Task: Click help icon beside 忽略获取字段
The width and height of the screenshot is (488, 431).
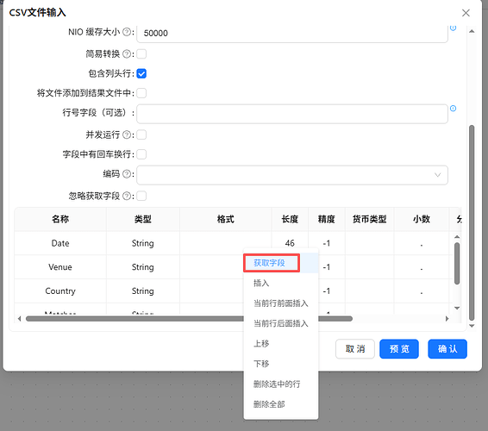Action: pos(127,196)
